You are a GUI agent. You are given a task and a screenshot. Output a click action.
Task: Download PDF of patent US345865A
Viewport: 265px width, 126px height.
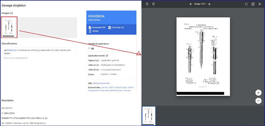pyautogui.click(x=97, y=27)
